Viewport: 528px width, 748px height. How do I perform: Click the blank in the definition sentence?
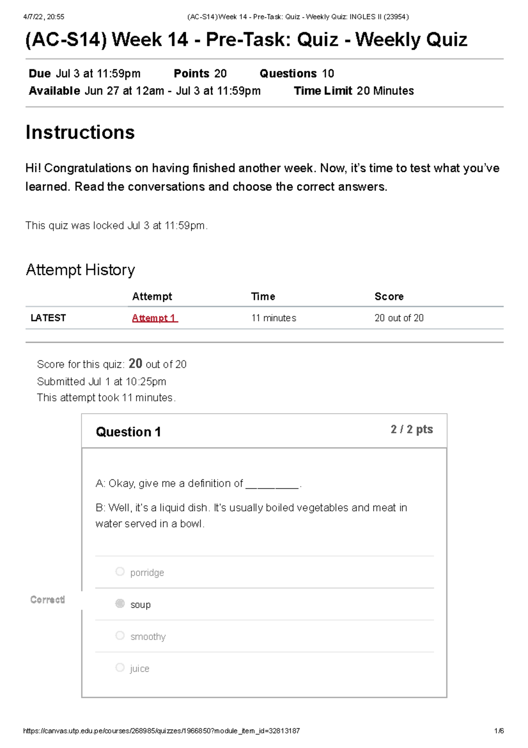pyautogui.click(x=272, y=485)
